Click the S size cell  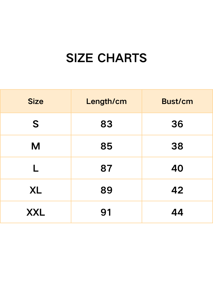tap(35, 124)
